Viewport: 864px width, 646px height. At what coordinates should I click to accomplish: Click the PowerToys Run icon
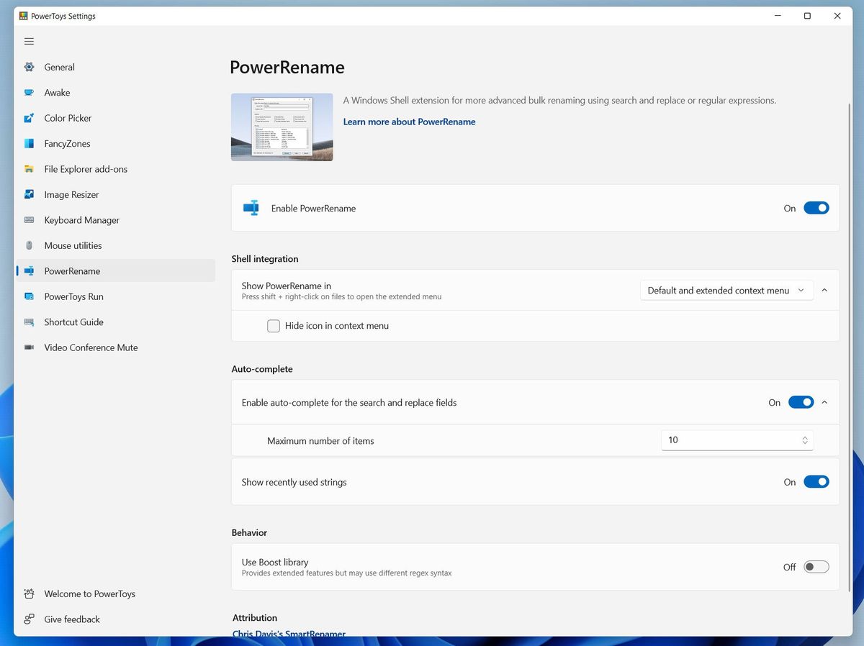click(x=29, y=296)
